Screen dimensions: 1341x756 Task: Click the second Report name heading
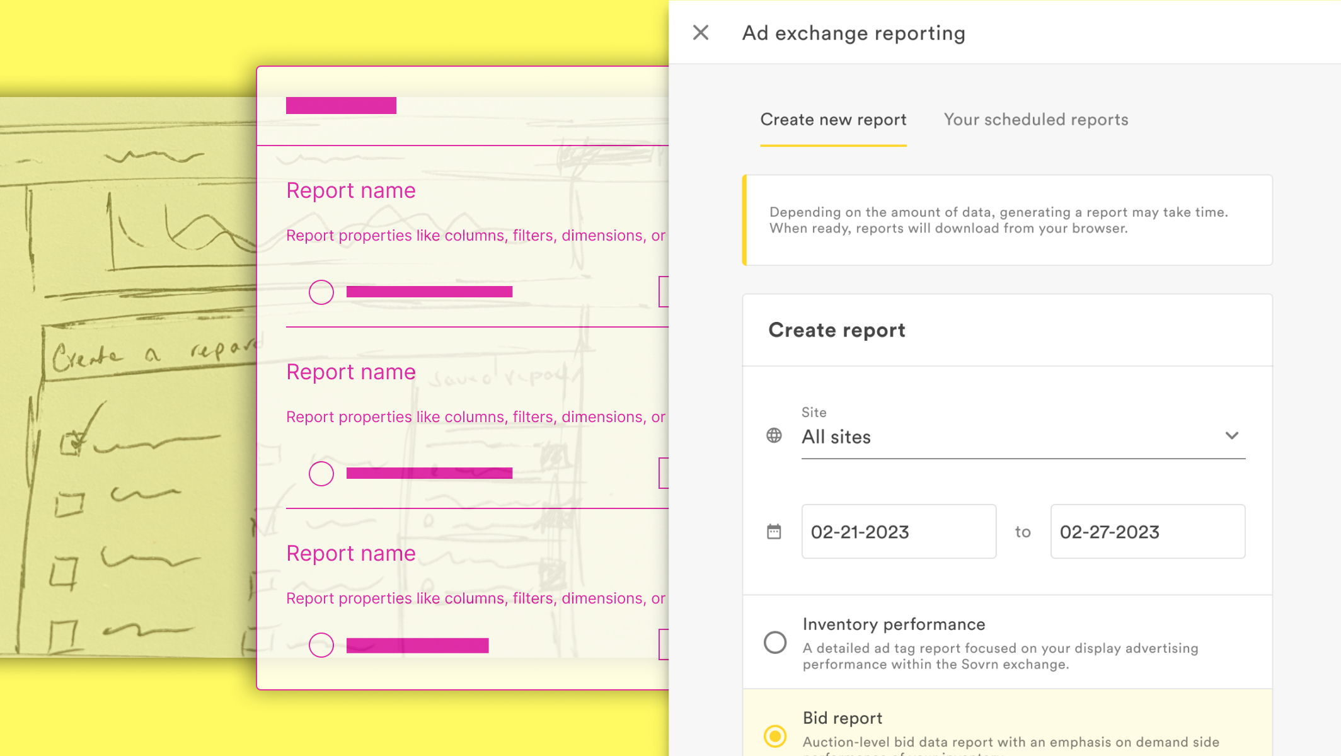(x=351, y=372)
